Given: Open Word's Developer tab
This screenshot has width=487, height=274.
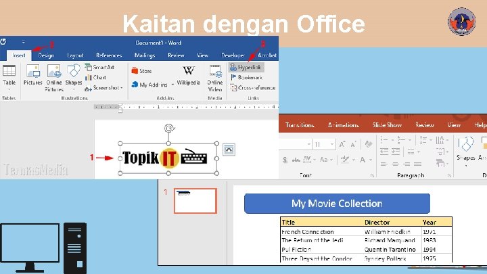Looking at the screenshot, I should coord(233,55).
